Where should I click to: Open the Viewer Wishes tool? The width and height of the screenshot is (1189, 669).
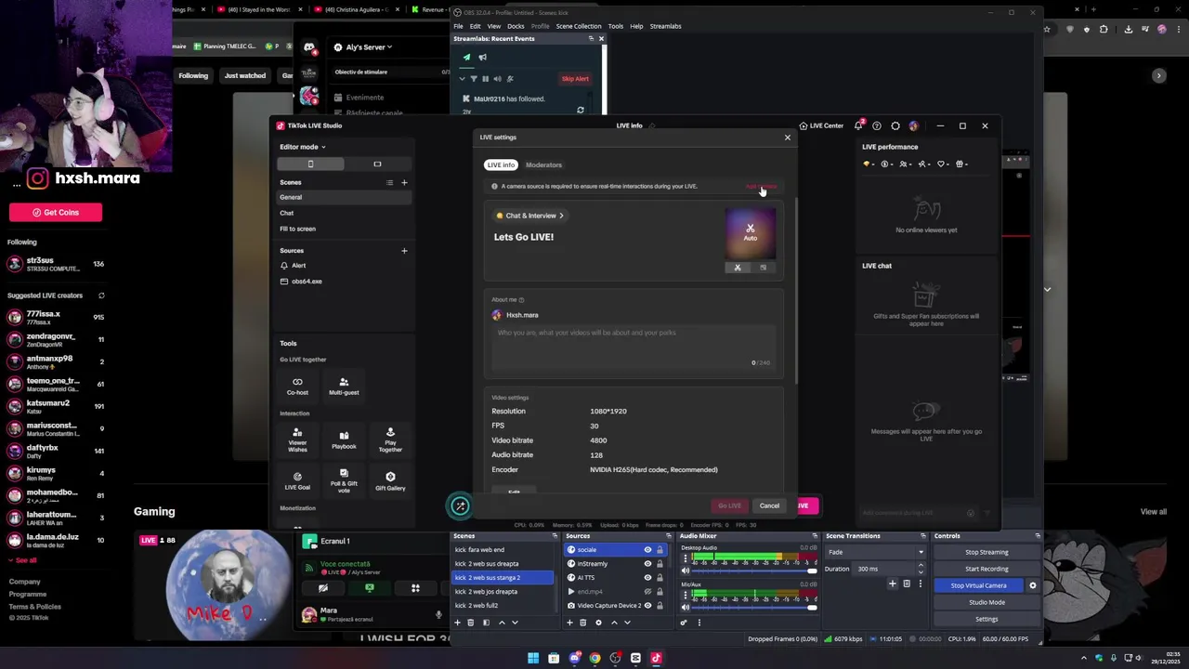click(x=297, y=439)
